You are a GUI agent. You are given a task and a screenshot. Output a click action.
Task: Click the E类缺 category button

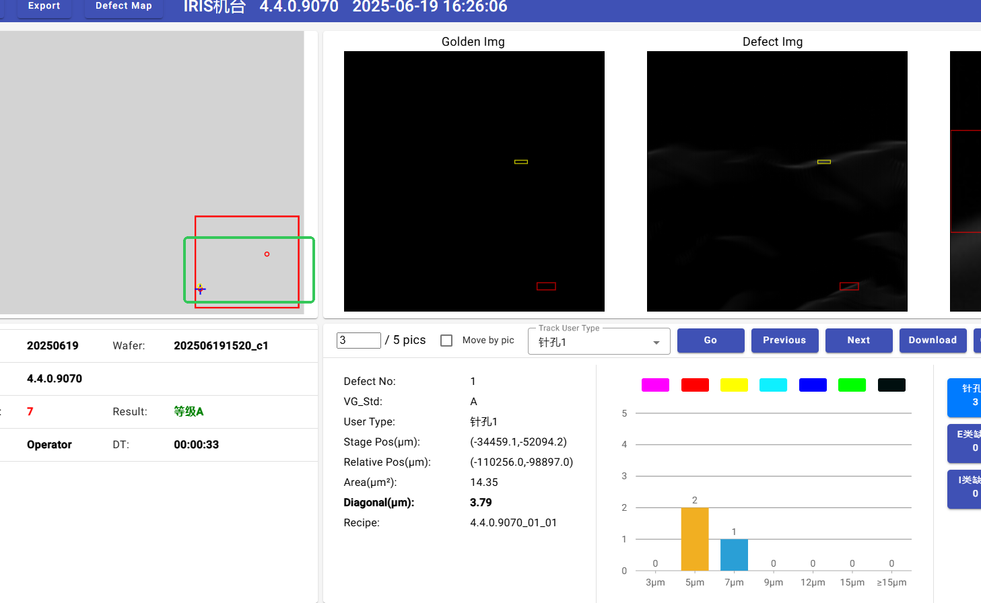(965, 443)
